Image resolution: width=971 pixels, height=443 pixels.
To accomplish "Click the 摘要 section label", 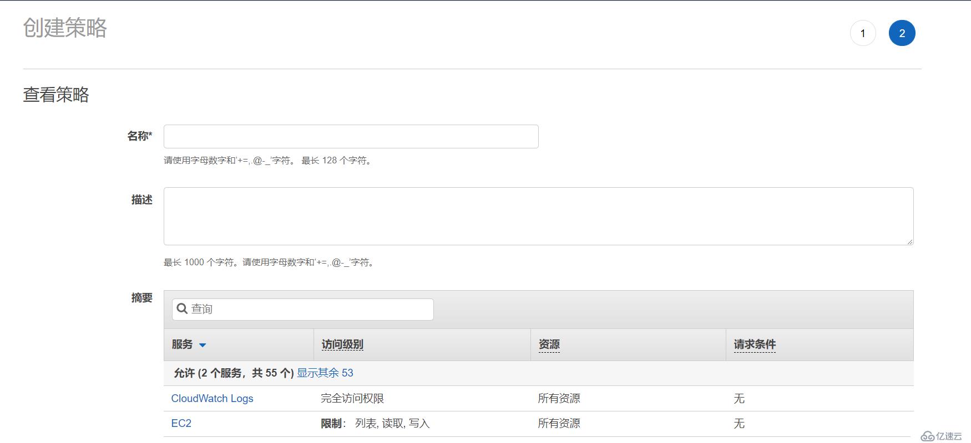I will pos(142,297).
